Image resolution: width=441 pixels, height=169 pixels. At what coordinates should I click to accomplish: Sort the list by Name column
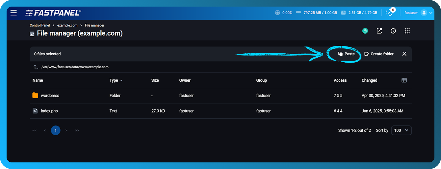click(38, 80)
